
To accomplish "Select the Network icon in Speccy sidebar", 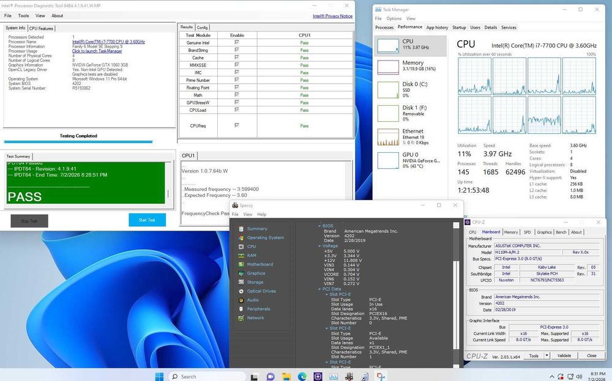I will pos(241,318).
